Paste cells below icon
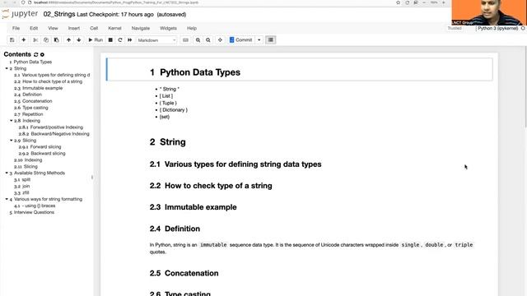527x296 pixels. coord(57,40)
